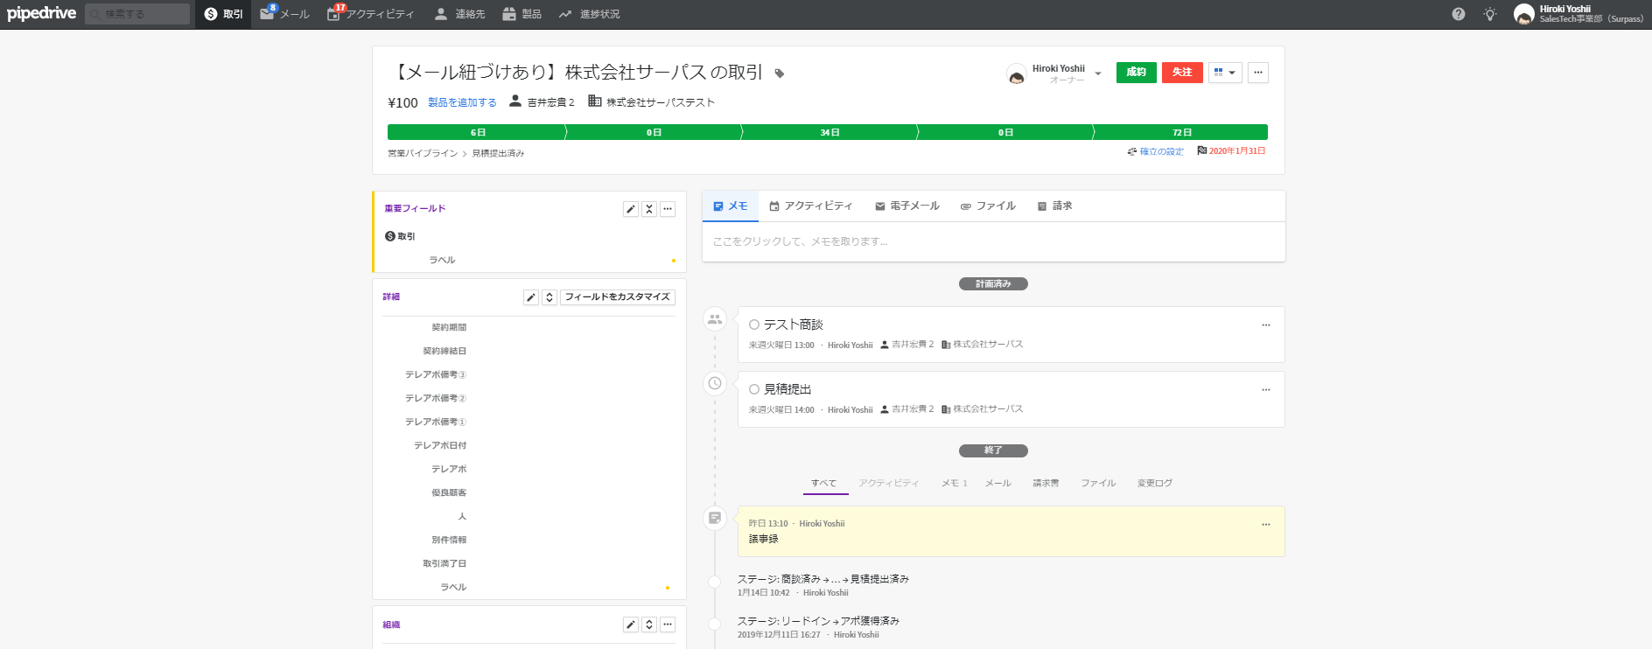
Task: Click the organization building icon in header
Action: [595, 101]
